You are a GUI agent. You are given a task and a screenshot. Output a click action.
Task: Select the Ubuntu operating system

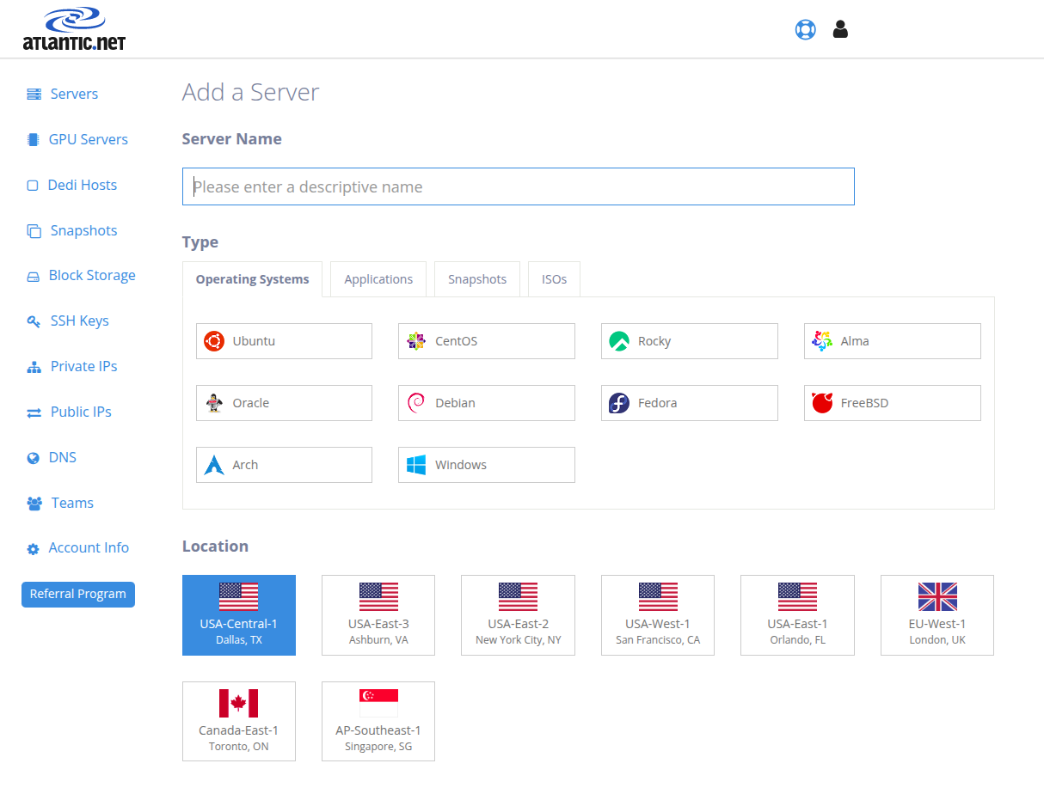click(x=284, y=341)
